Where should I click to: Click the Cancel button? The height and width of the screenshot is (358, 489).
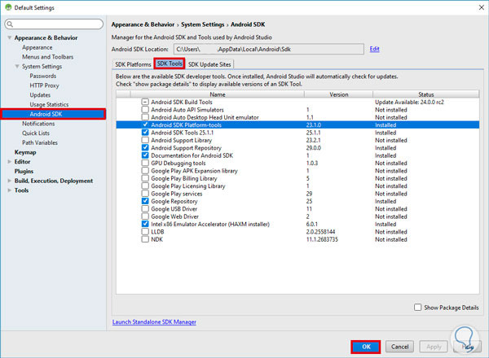pyautogui.click(x=399, y=347)
